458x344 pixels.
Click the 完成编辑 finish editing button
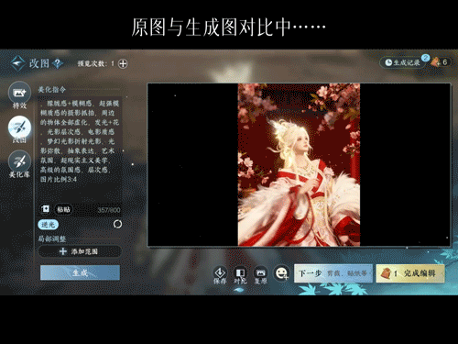click(x=410, y=273)
